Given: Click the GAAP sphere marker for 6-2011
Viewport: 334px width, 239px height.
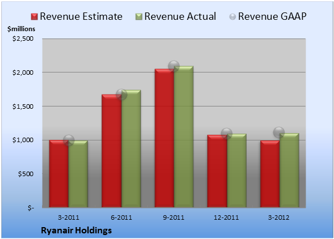Looking at the screenshot, I should (122, 95).
